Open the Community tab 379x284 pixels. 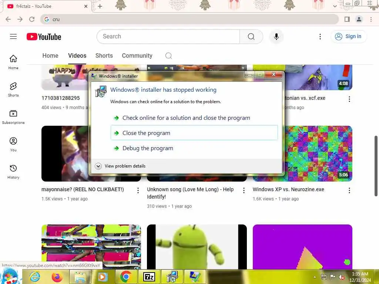point(137,56)
